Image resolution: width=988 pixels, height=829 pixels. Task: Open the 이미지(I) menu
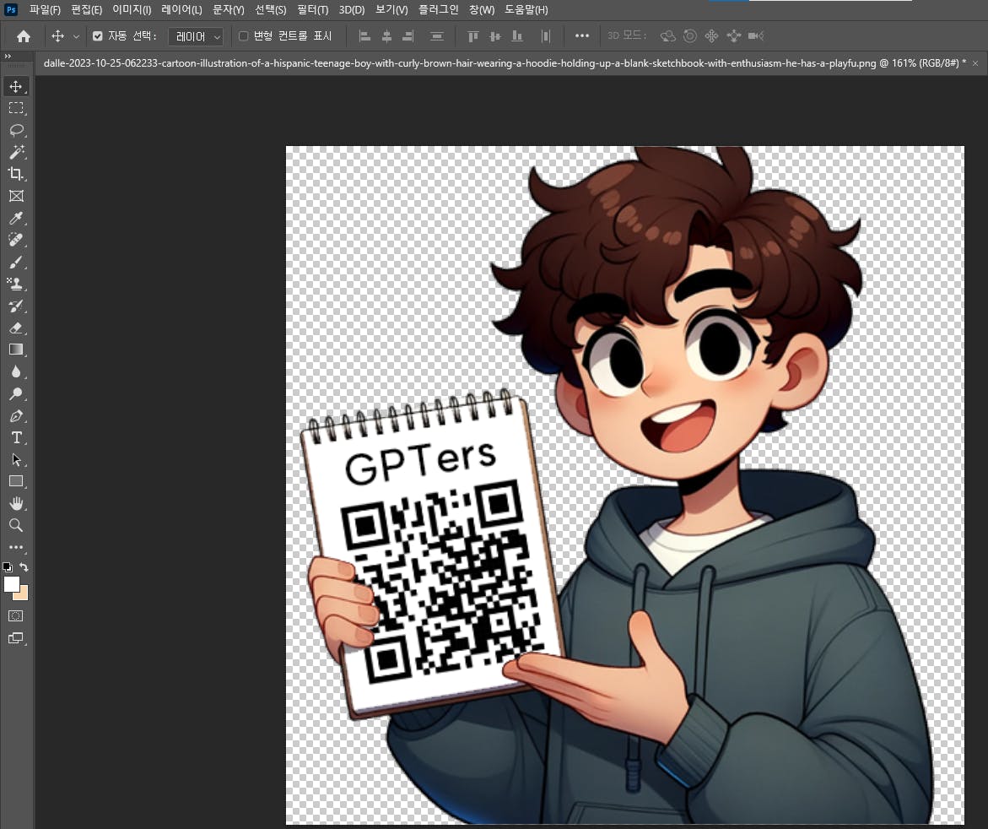point(132,9)
